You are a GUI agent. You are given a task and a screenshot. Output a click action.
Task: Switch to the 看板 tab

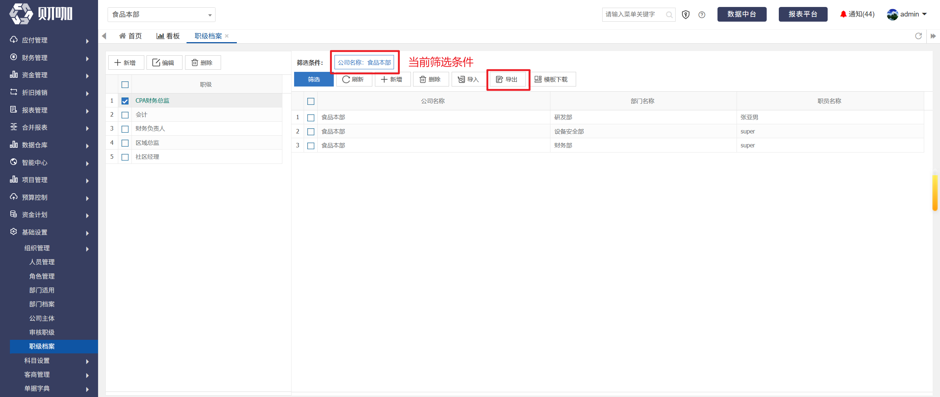168,36
